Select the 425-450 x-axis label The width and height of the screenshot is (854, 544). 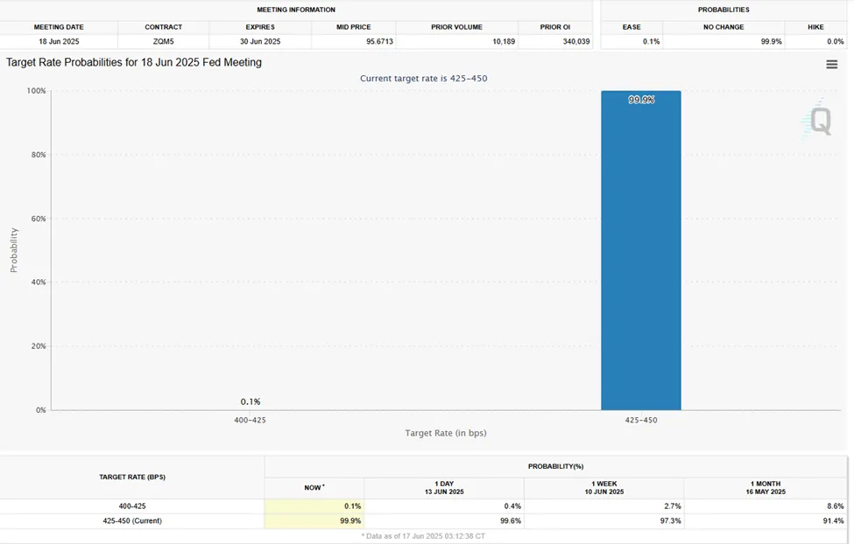tap(641, 420)
